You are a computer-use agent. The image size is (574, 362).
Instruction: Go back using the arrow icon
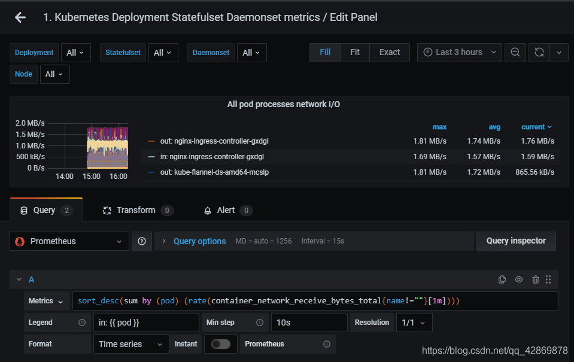(20, 17)
